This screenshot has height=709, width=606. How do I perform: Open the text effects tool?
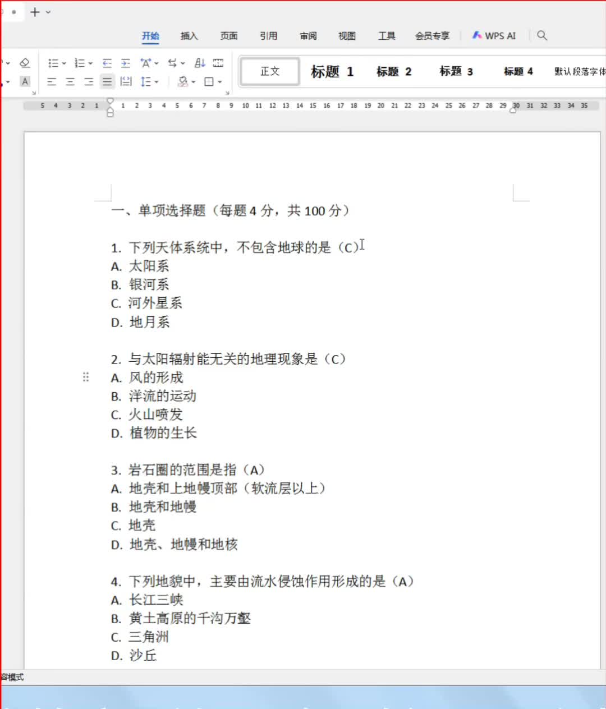(x=145, y=63)
